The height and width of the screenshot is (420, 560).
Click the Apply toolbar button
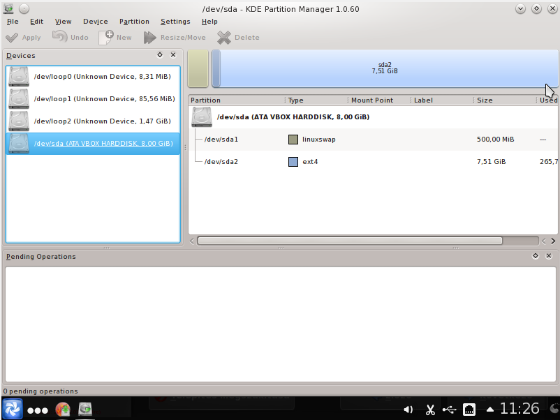[24, 38]
